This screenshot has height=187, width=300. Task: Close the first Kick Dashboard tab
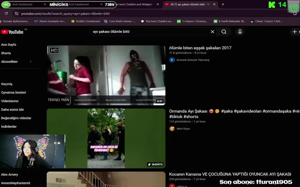[44, 4]
